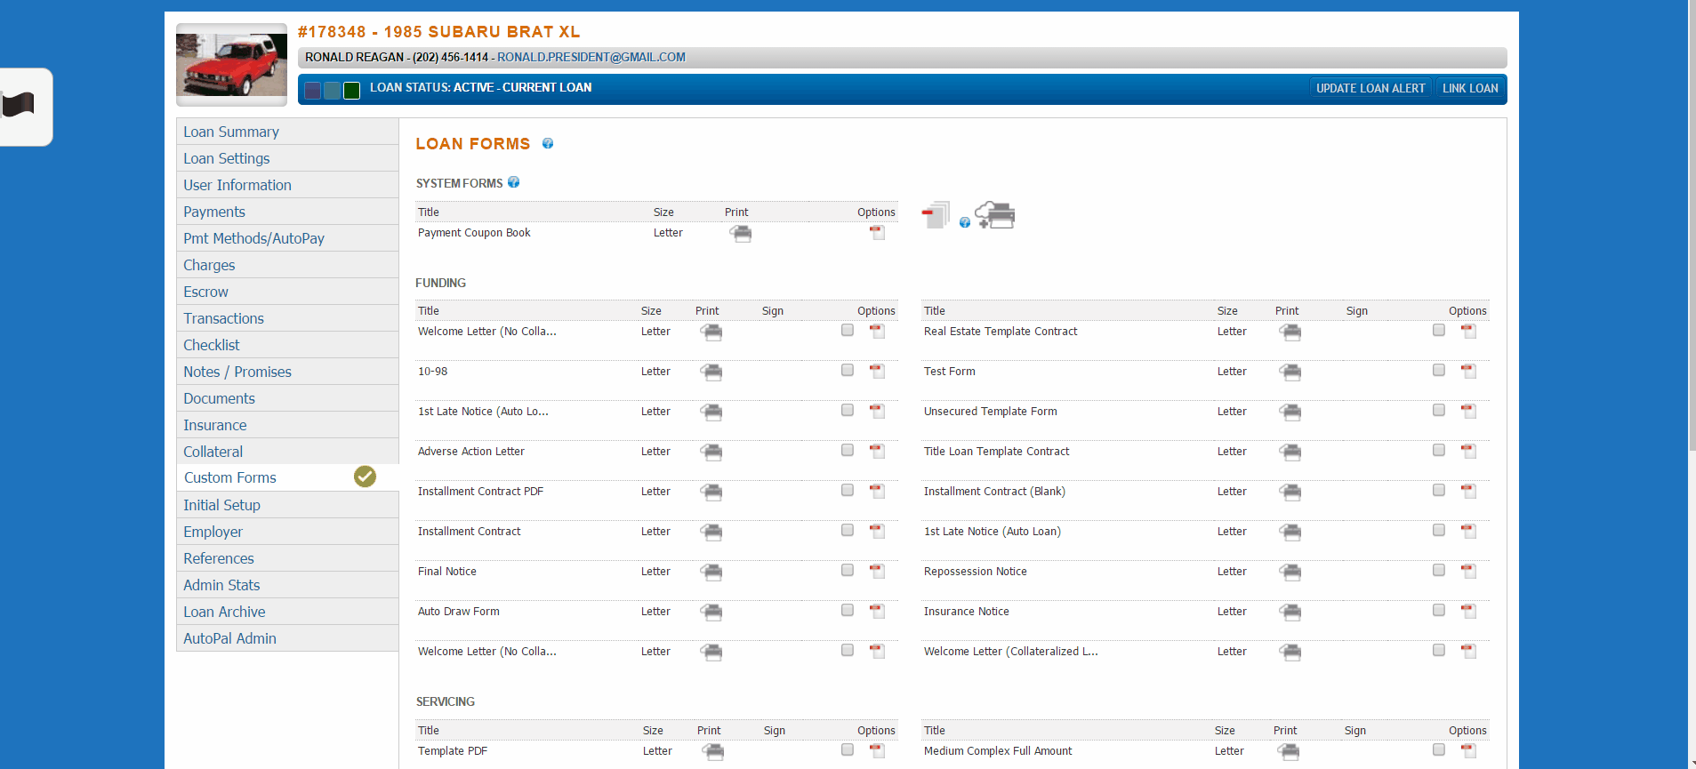1696x769 pixels.
Task: Click the green status color square
Action: tap(351, 90)
